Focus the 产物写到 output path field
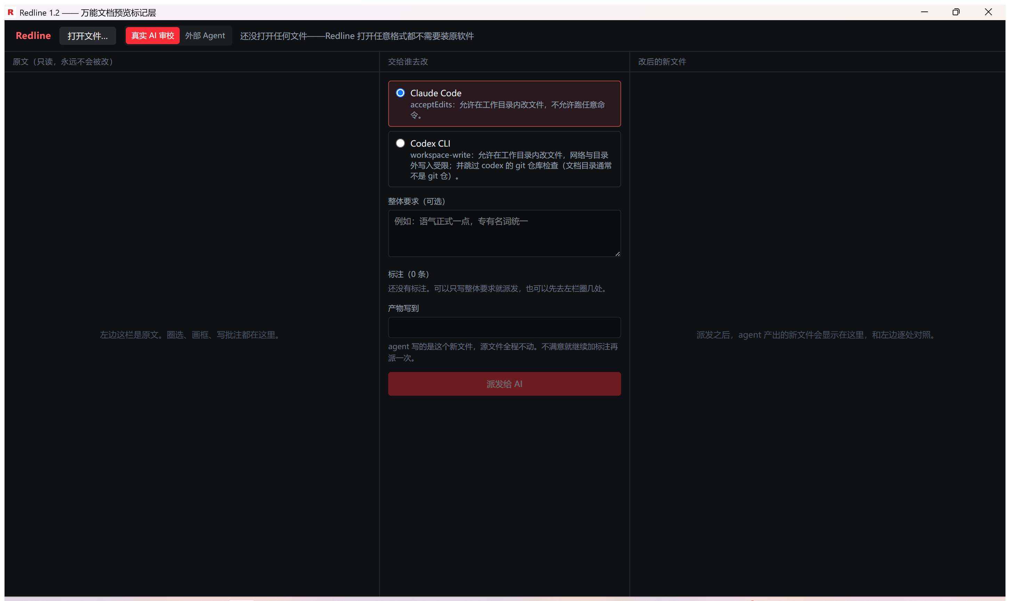This screenshot has height=601, width=1010. pos(504,327)
